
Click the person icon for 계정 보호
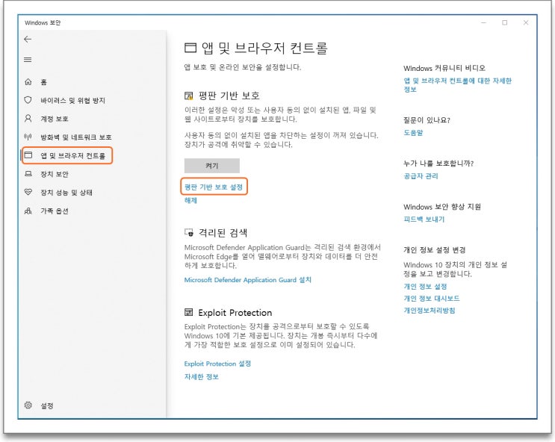[x=28, y=118]
